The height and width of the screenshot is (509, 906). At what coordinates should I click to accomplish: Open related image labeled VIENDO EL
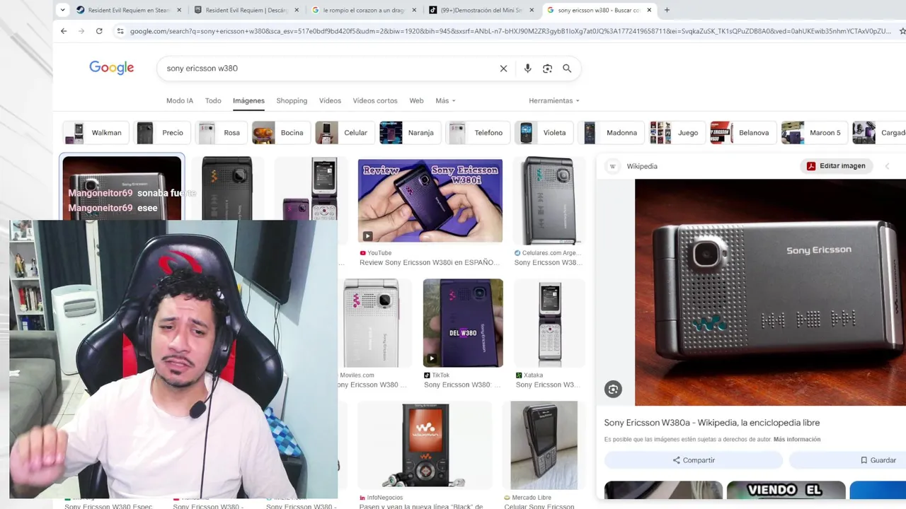point(786,490)
